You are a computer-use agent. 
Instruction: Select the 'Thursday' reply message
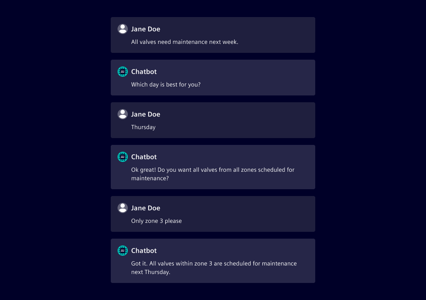point(143,127)
